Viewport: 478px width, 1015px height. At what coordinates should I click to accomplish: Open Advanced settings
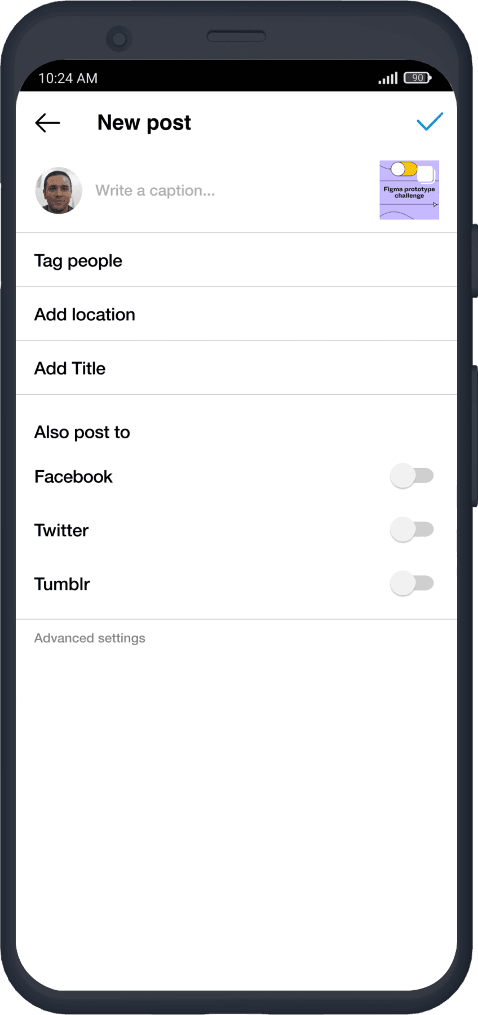(x=90, y=638)
